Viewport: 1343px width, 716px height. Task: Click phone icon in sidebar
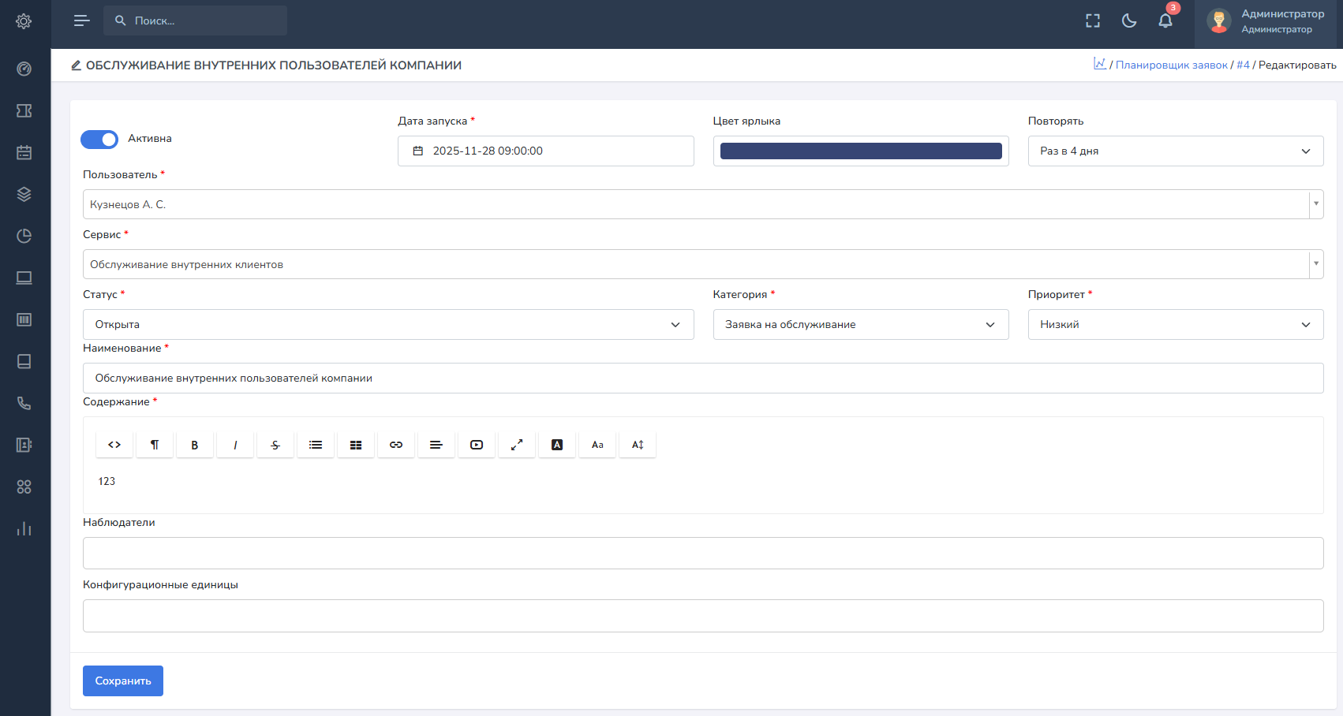pos(24,403)
